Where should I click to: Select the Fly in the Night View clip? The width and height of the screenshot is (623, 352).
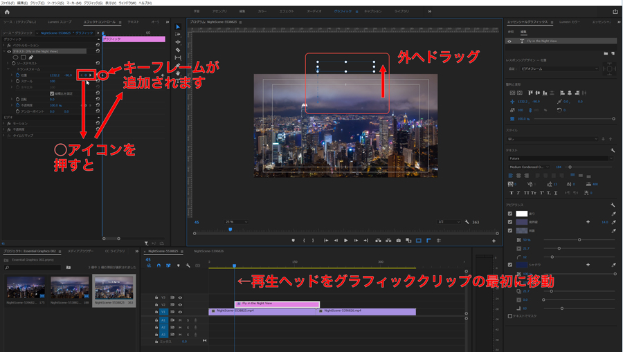(277, 304)
